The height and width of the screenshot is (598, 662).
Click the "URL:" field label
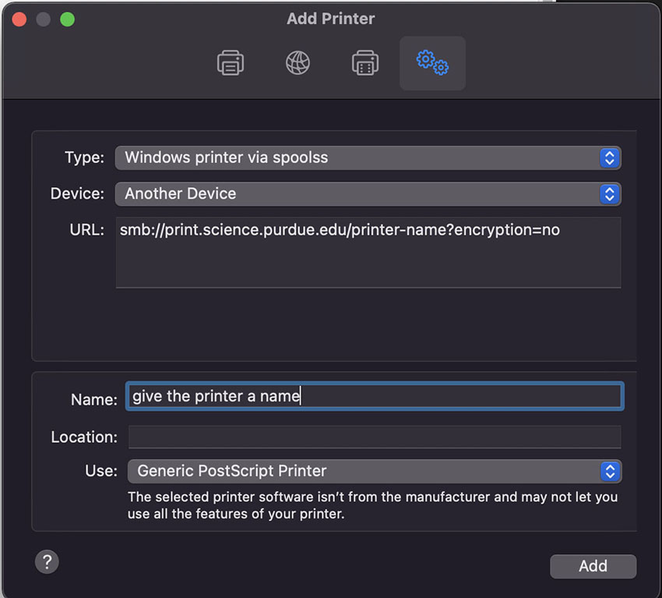86,230
